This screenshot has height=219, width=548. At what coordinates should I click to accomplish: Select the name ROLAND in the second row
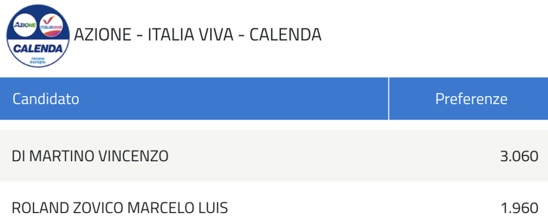tap(40, 208)
